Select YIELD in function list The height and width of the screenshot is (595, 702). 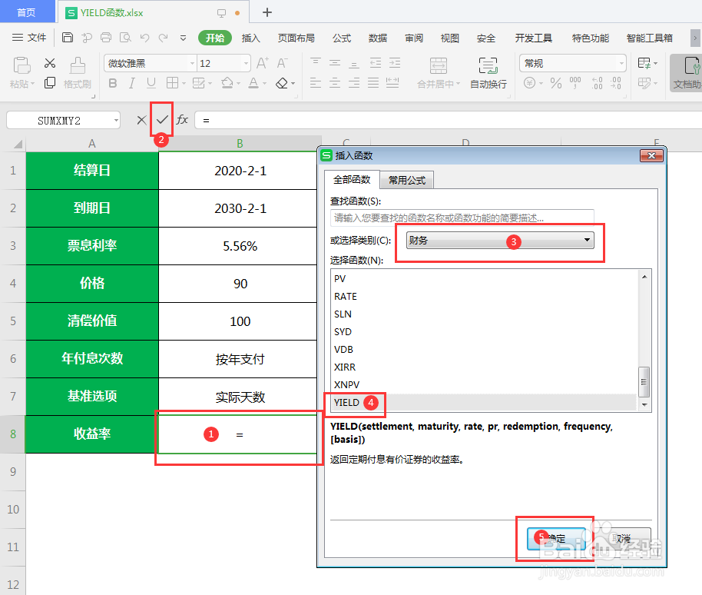pyautogui.click(x=484, y=402)
